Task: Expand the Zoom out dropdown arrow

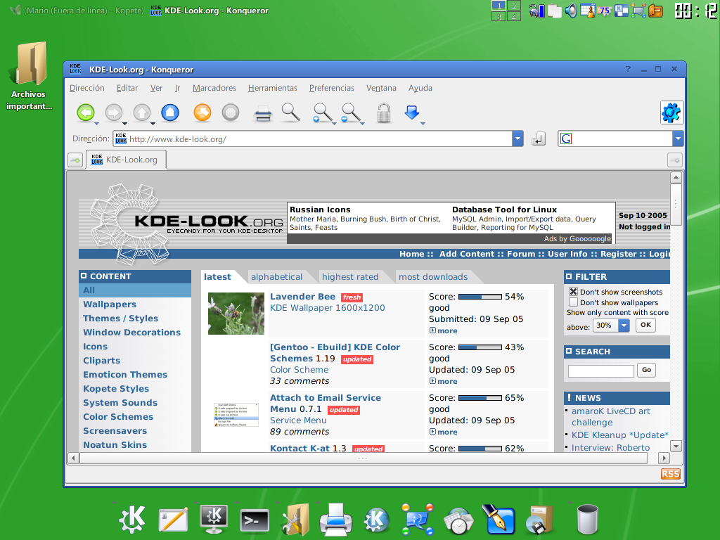Action: 362,124
